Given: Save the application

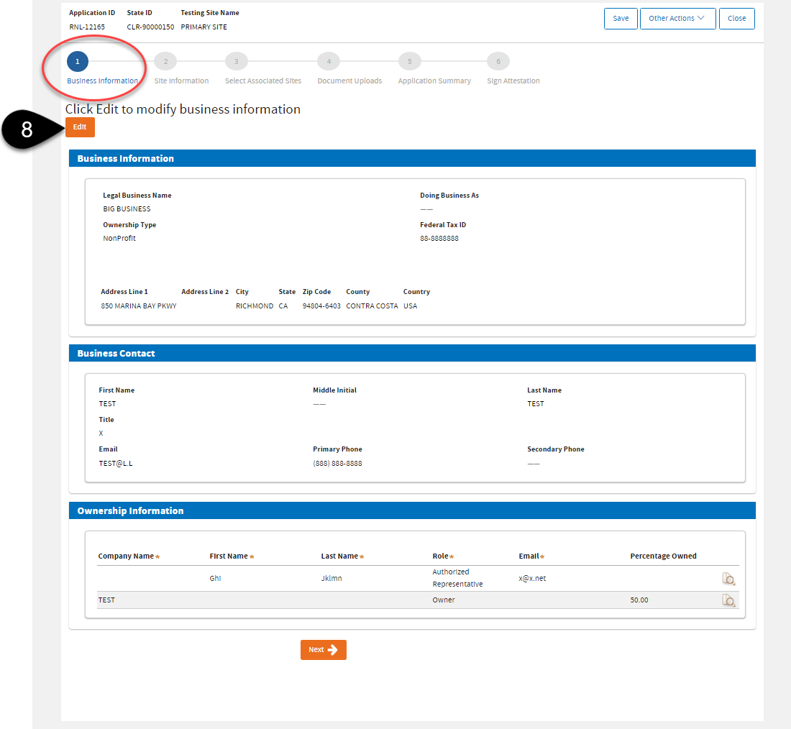Looking at the screenshot, I should click(621, 18).
